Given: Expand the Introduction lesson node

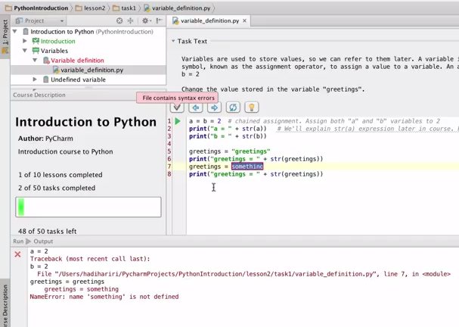Looking at the screenshot, I should [x=25, y=41].
